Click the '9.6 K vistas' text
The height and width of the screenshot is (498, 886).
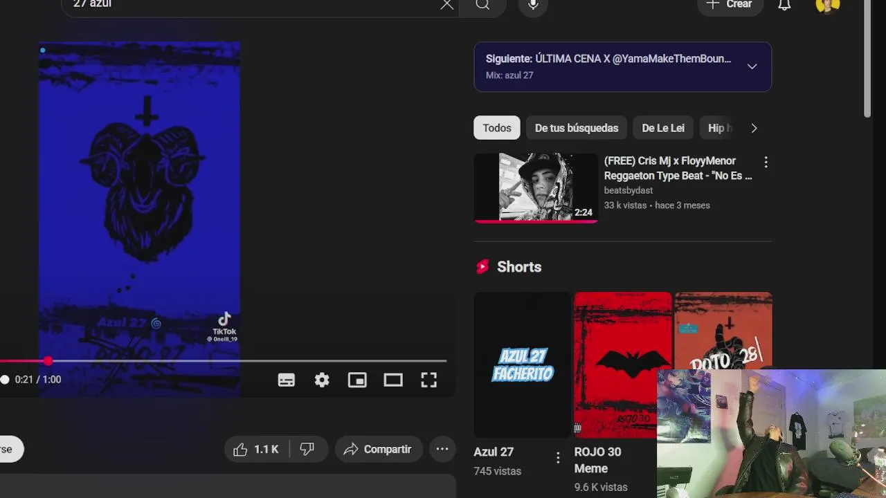pyautogui.click(x=601, y=487)
